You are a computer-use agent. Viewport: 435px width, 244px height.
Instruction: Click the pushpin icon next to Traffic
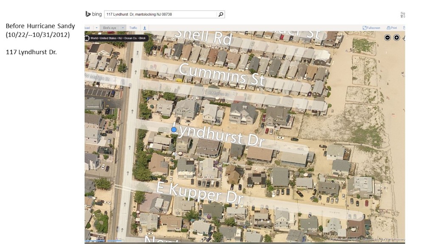pos(145,28)
